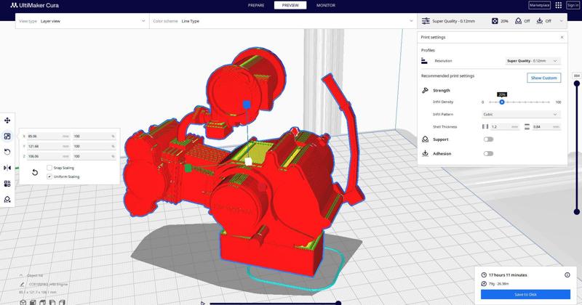Viewport: 582px width, 305px height.
Task: Select the Scale tool in left toolbar
Action: (7, 137)
